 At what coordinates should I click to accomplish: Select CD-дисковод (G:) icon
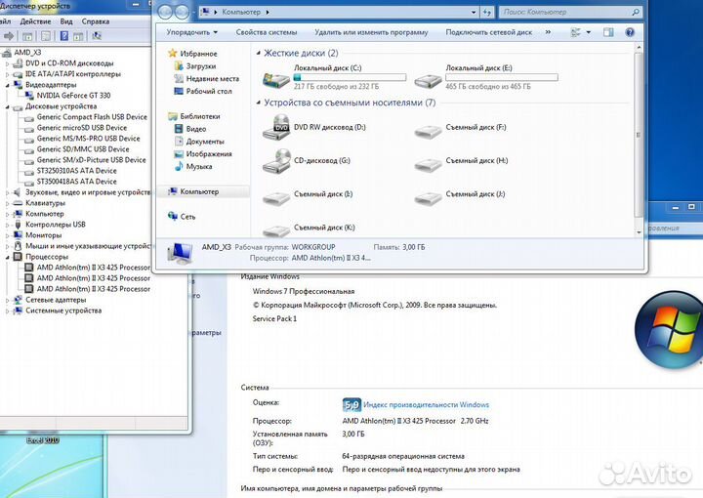pos(276,161)
